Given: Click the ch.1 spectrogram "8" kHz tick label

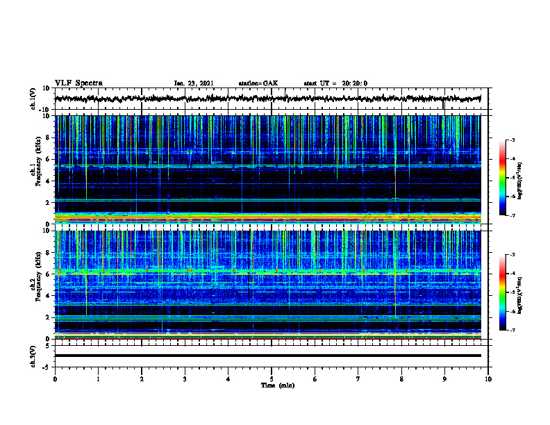Looking at the screenshot, I should 48,137.
